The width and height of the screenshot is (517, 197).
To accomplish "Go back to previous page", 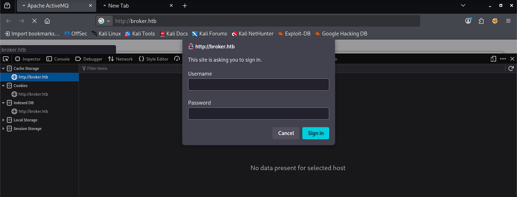I will pos(9,21).
